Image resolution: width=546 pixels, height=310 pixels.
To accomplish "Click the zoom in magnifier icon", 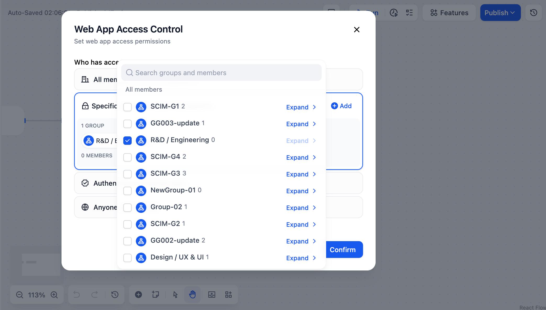I will point(54,295).
